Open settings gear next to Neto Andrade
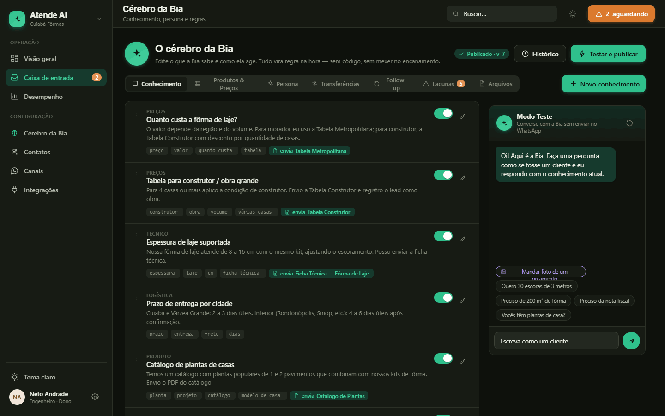 95,397
